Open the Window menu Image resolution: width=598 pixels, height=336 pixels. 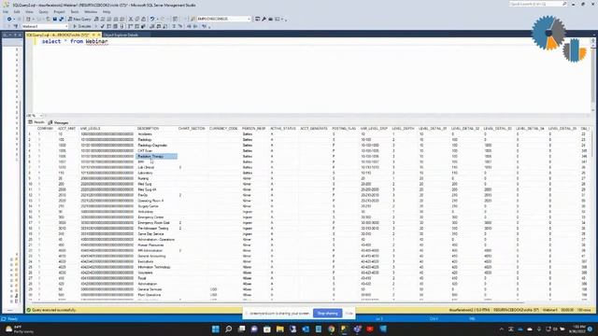click(91, 12)
